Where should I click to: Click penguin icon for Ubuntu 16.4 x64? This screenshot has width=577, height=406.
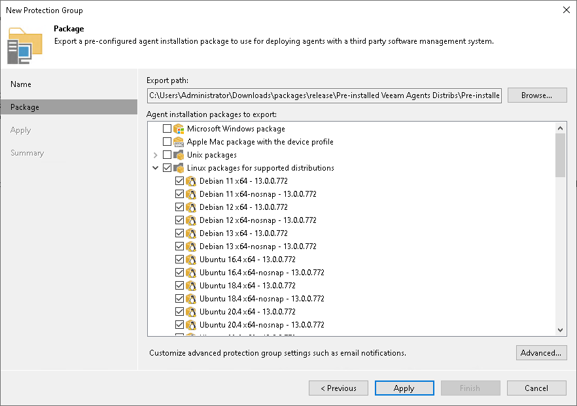click(191, 260)
